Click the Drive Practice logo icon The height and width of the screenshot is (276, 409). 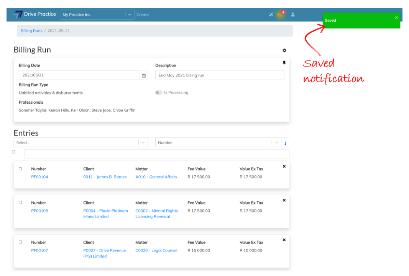(18, 15)
